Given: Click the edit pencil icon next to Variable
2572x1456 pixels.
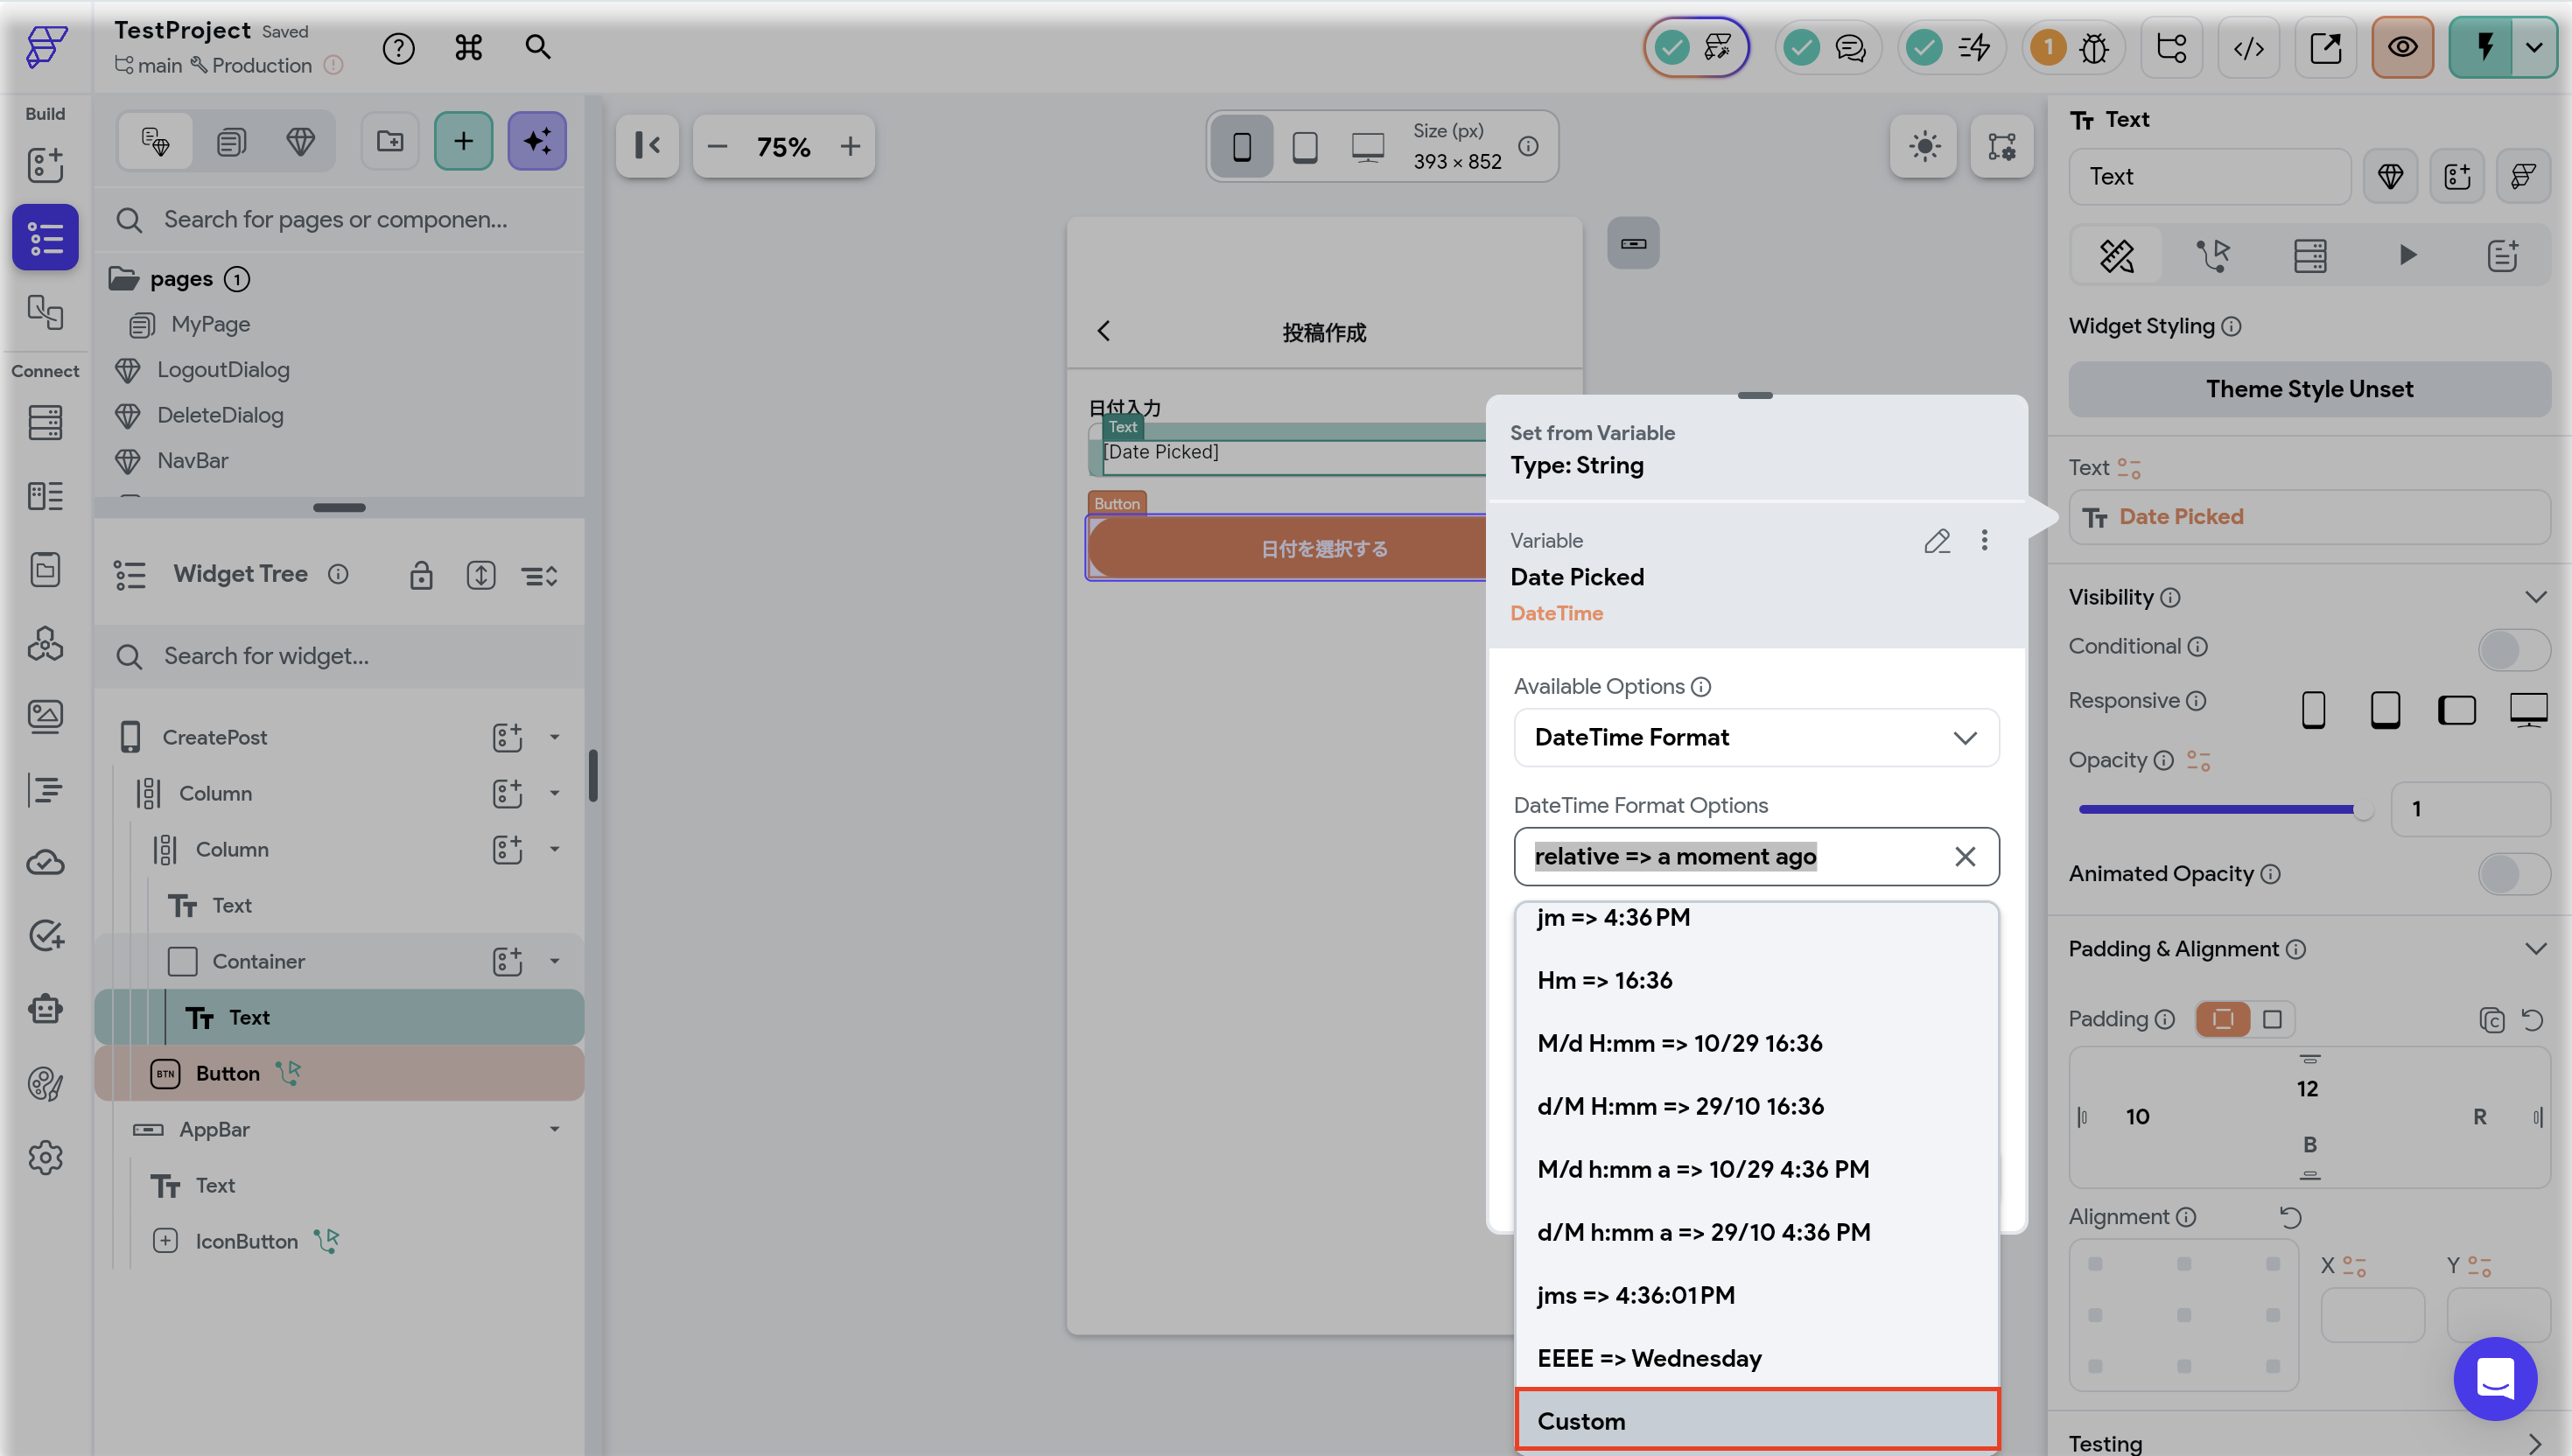Looking at the screenshot, I should (1936, 541).
